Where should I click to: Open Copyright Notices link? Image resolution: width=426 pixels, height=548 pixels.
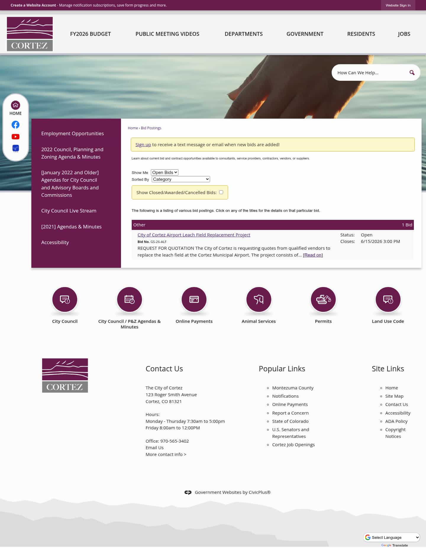point(396,433)
